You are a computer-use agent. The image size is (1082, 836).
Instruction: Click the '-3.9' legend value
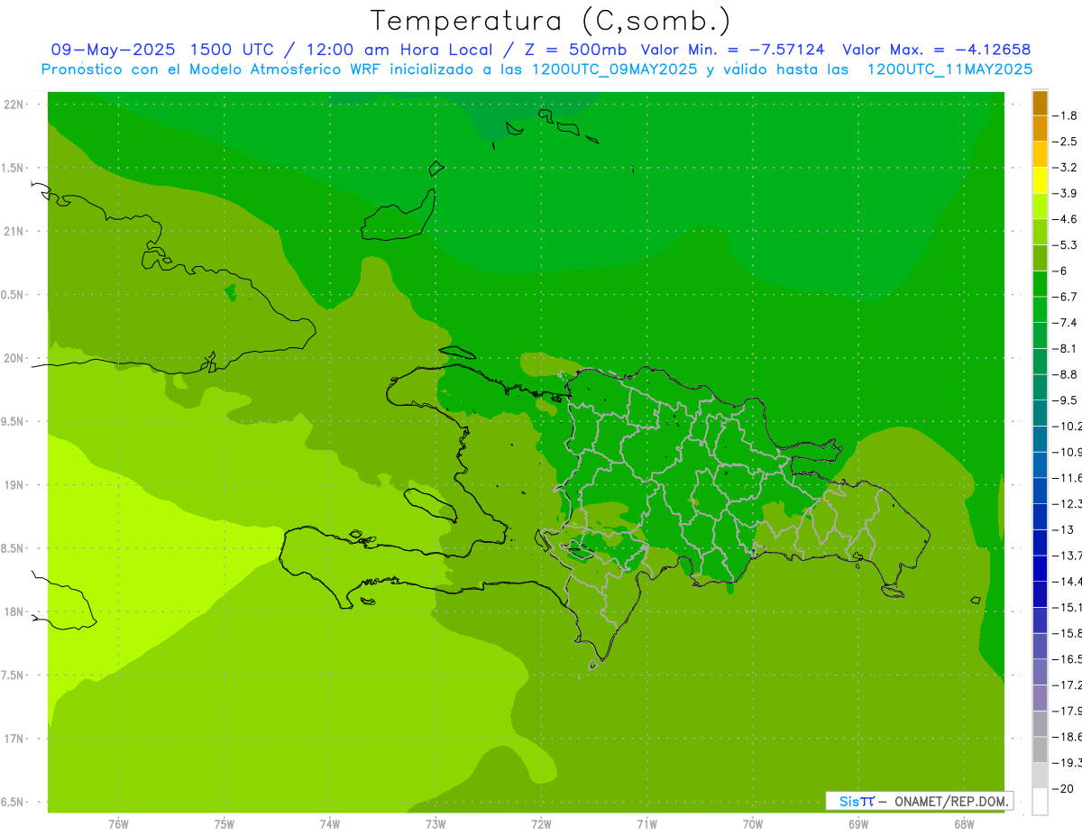coord(1066,193)
